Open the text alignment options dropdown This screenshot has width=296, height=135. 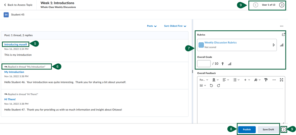tap(227, 80)
